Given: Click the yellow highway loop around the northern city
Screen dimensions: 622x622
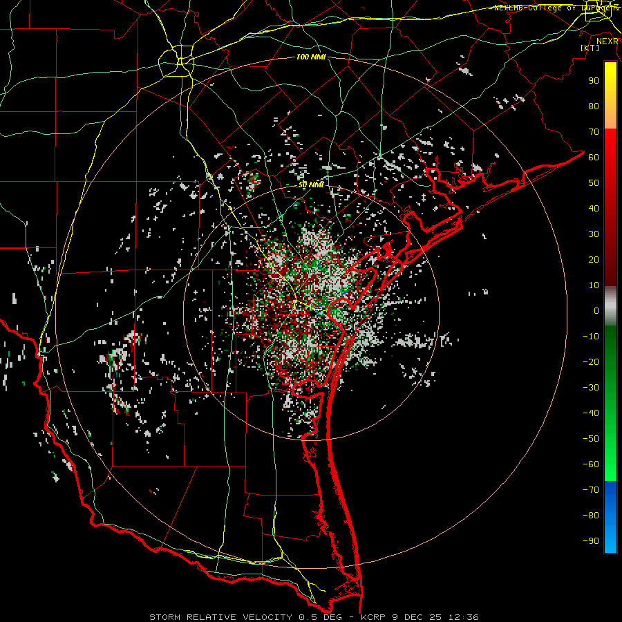Looking at the screenshot, I should tap(176, 61).
